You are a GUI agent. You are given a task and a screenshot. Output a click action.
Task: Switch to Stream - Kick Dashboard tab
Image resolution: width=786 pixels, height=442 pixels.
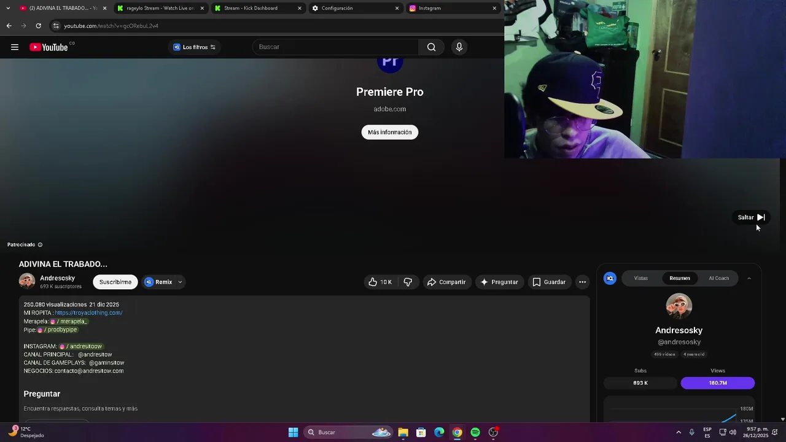(x=258, y=8)
